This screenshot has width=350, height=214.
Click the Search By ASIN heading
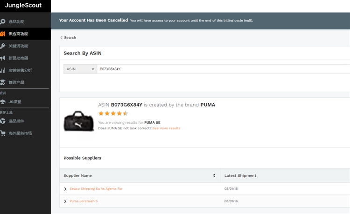click(82, 53)
